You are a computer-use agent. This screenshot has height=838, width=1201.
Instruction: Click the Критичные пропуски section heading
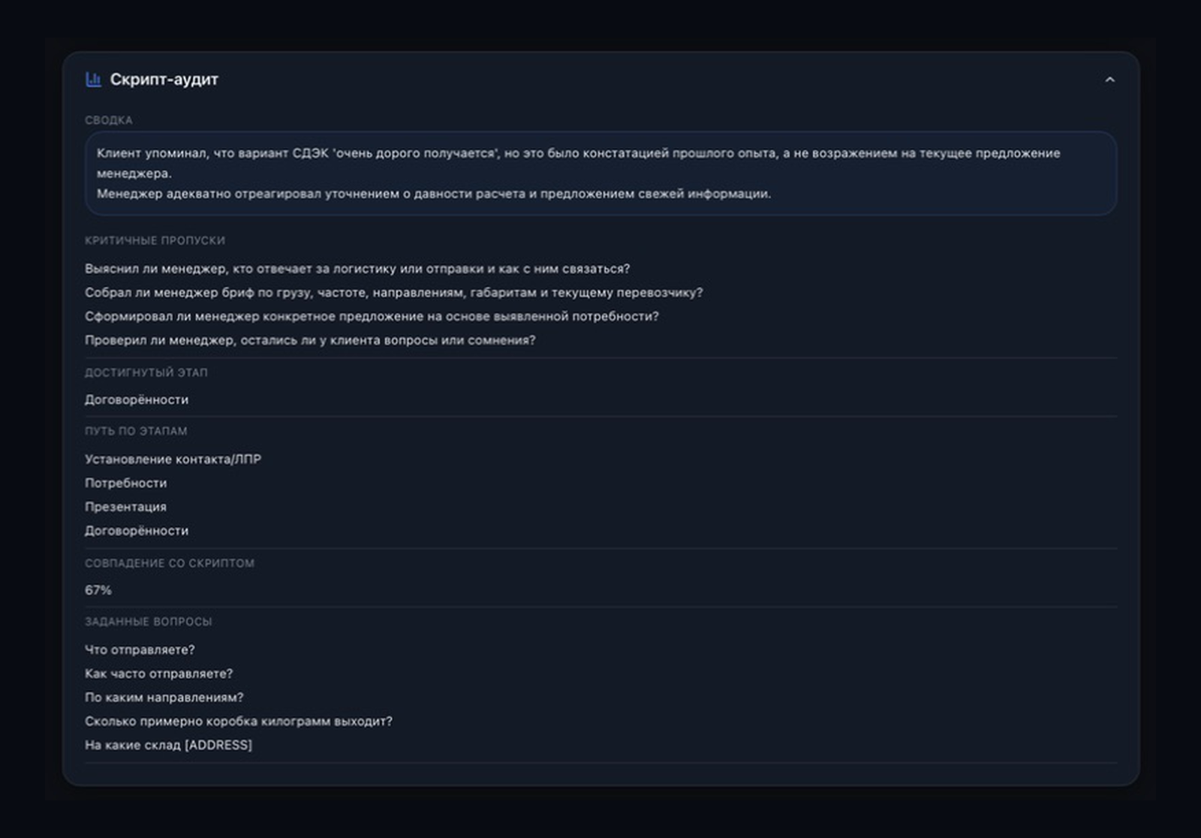click(x=155, y=240)
